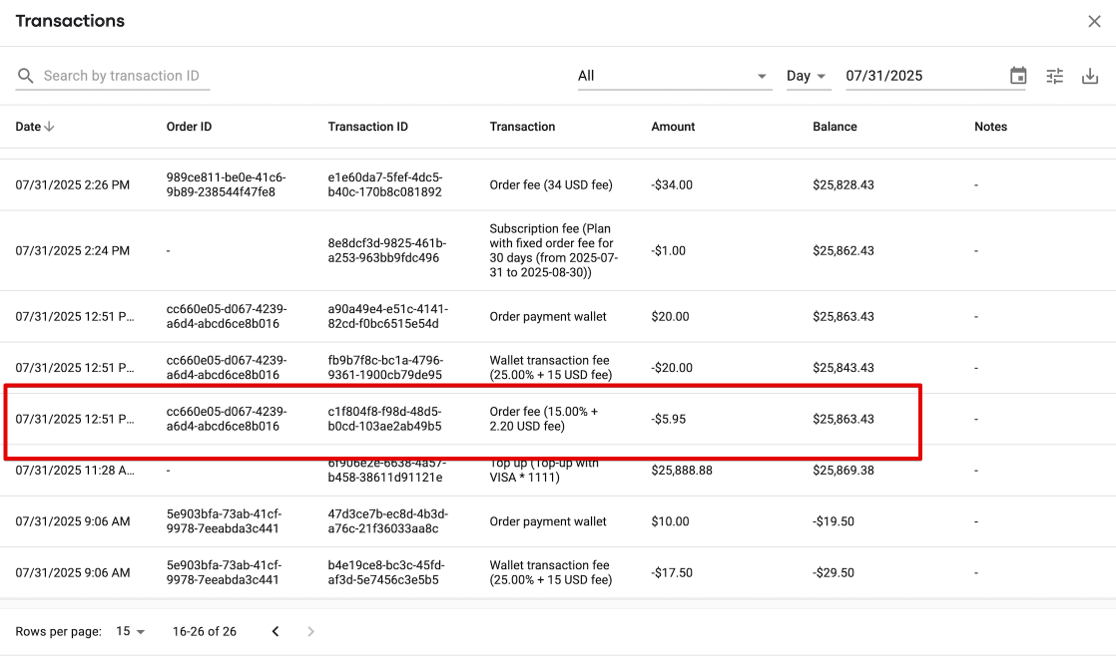Select date cell 07/31/2025 2:26 PM
The height and width of the screenshot is (662, 1116).
click(73, 184)
